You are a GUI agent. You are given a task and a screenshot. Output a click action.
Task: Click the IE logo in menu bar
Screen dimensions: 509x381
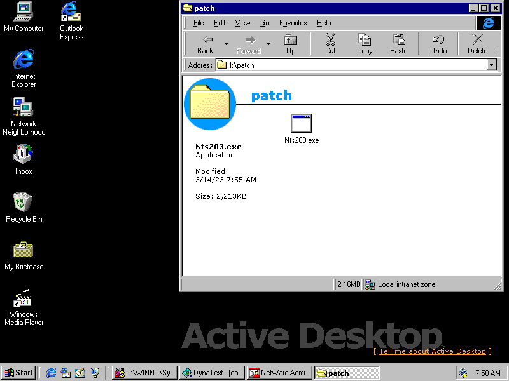[x=488, y=23]
